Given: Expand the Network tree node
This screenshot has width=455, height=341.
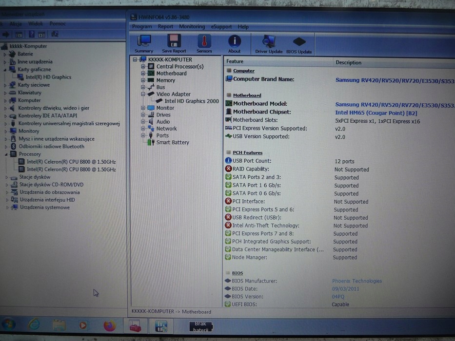Looking at the screenshot, I should coord(143,129).
